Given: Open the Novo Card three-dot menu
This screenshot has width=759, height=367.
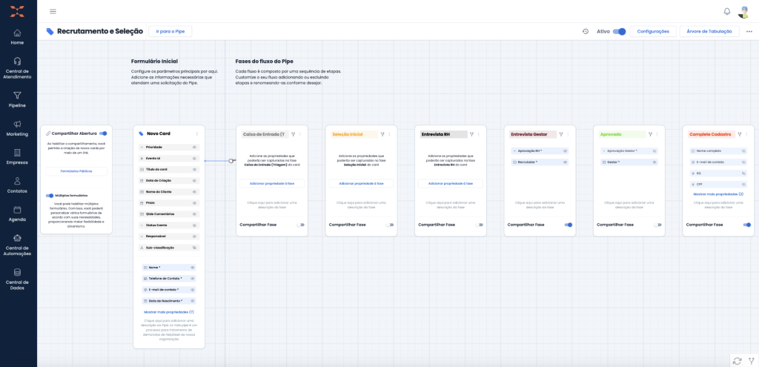Looking at the screenshot, I should (x=196, y=133).
